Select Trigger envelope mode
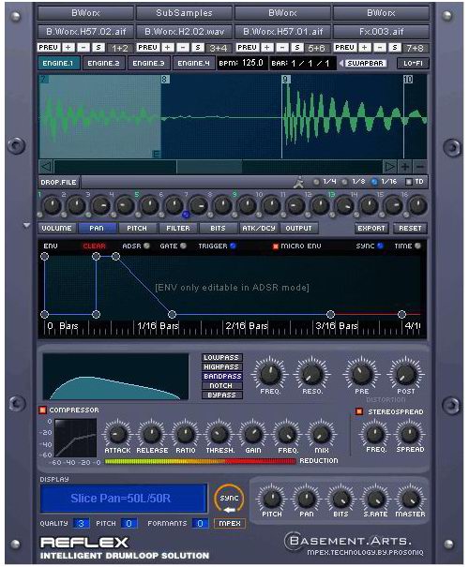The width and height of the screenshot is (469, 567). coord(233,246)
